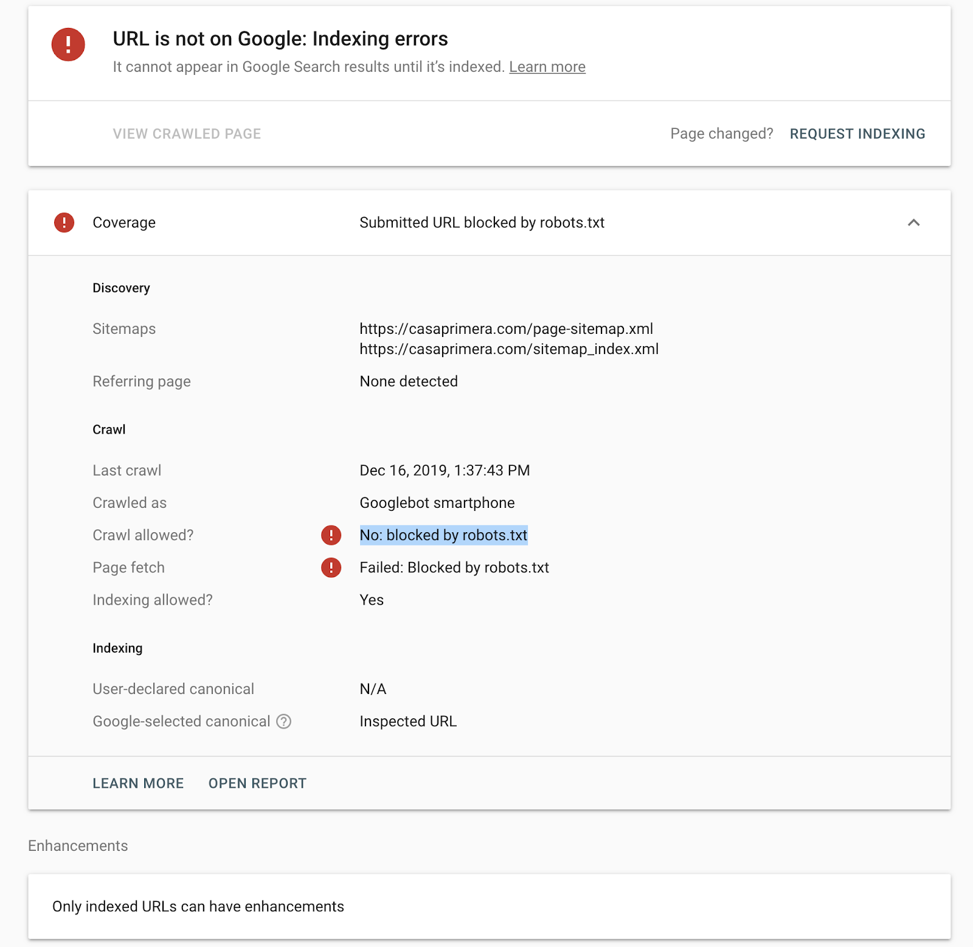Viewport: 973px width, 947px height.
Task: Click the 'Sitemaps' label
Action: [124, 329]
